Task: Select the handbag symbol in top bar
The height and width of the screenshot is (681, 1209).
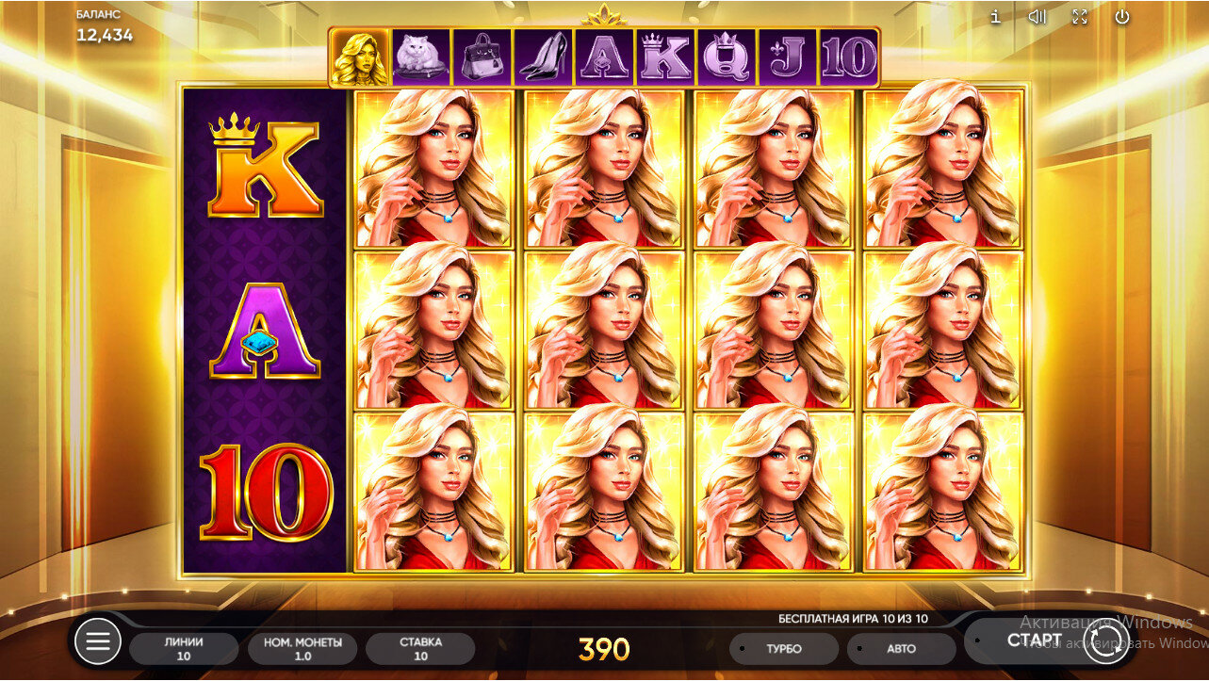Action: coord(482,57)
